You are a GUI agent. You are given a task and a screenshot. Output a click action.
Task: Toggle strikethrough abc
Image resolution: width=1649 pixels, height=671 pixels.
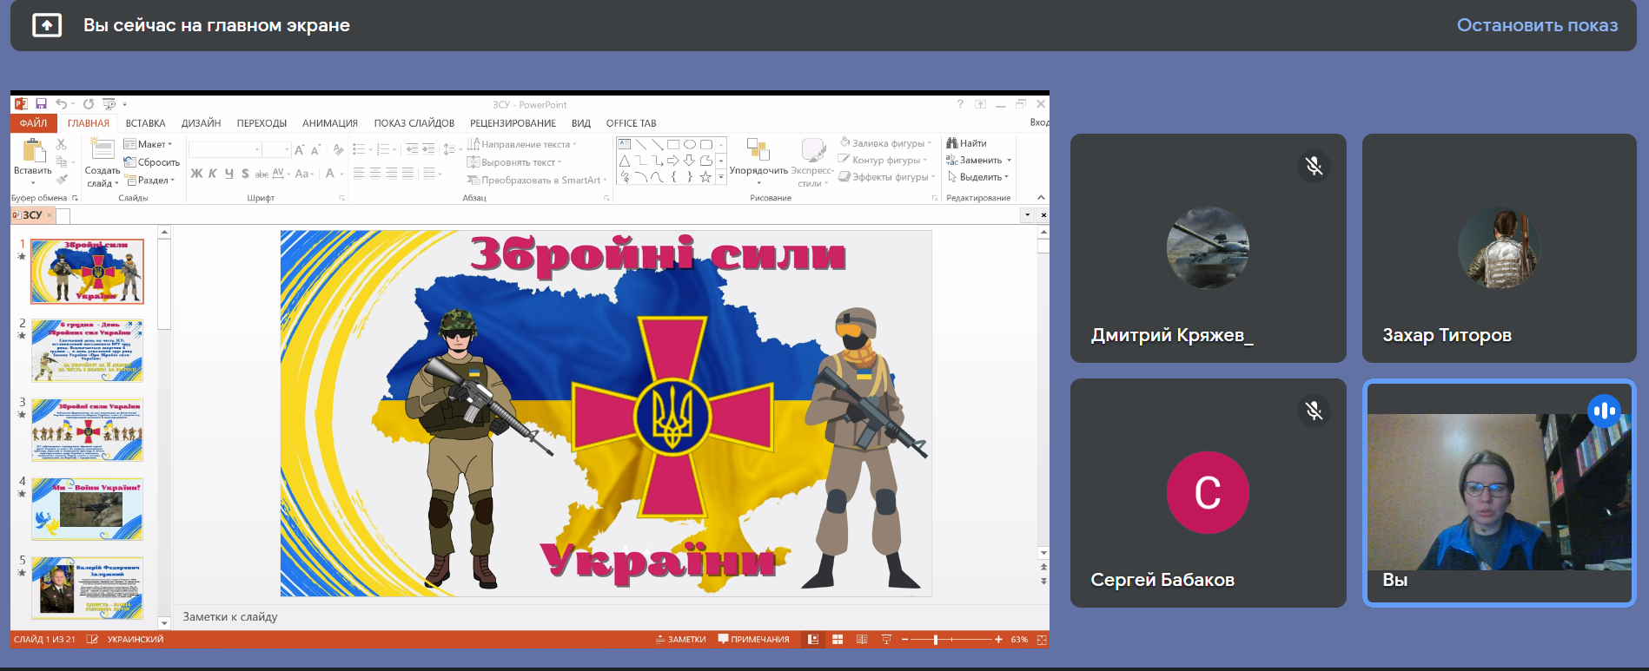262,174
